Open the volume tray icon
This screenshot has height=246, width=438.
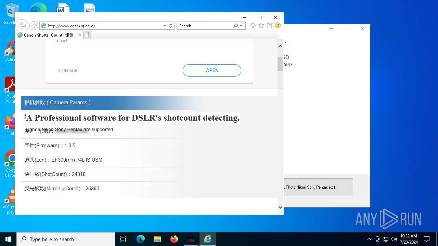394,239
